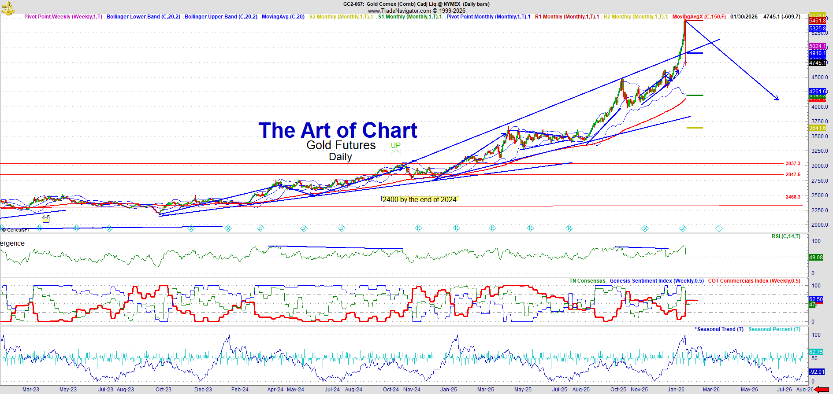
Task: Click the yellow '2400 by the end of 2024' note
Action: 420,199
